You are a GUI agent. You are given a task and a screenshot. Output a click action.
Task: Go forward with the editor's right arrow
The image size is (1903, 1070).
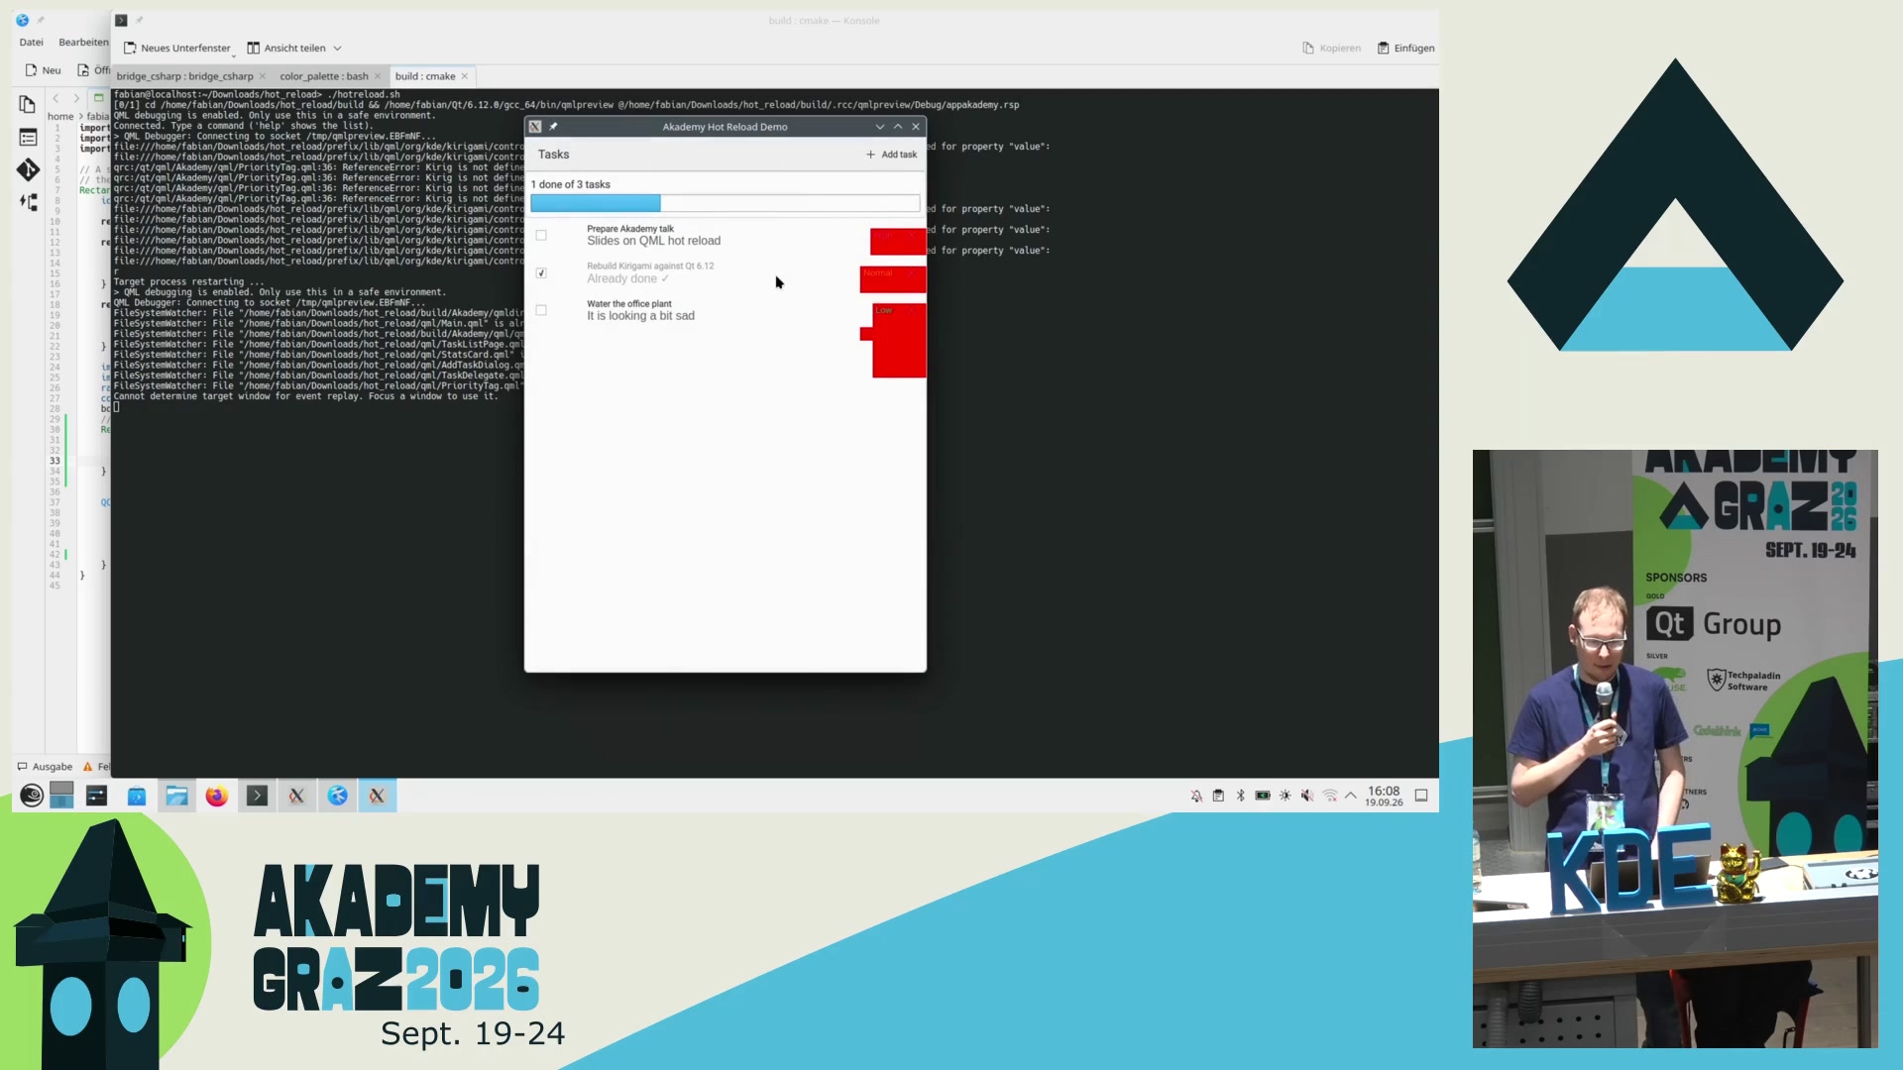tap(76, 98)
